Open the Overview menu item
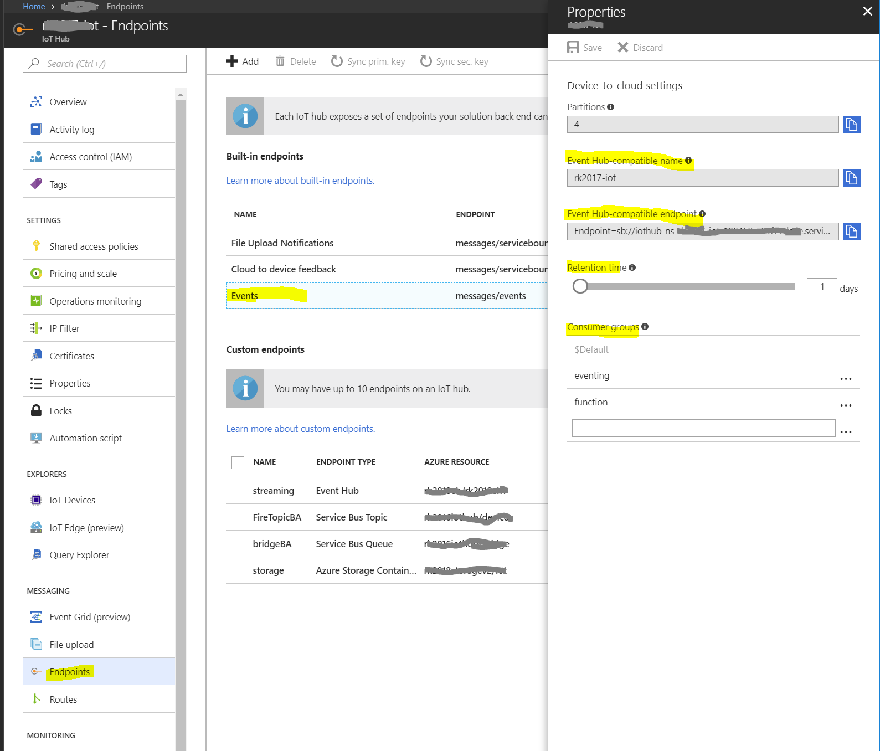 (x=99, y=102)
